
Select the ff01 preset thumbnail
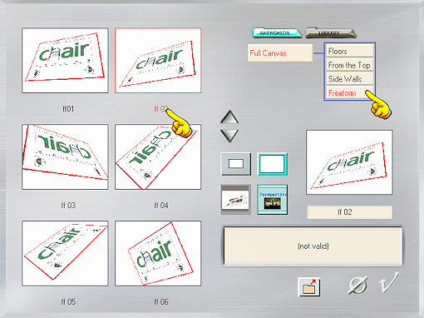pos(65,60)
